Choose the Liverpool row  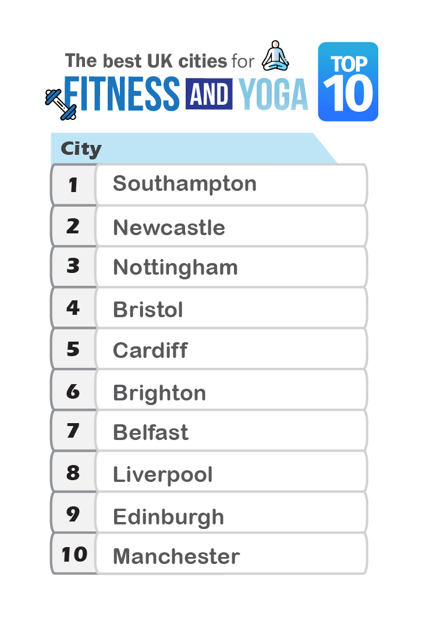tap(209, 472)
